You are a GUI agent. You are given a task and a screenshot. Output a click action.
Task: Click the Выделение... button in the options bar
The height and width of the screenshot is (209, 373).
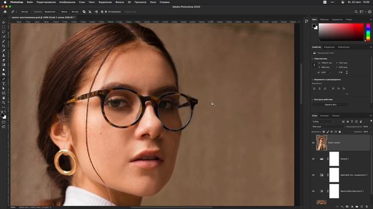point(51,12)
